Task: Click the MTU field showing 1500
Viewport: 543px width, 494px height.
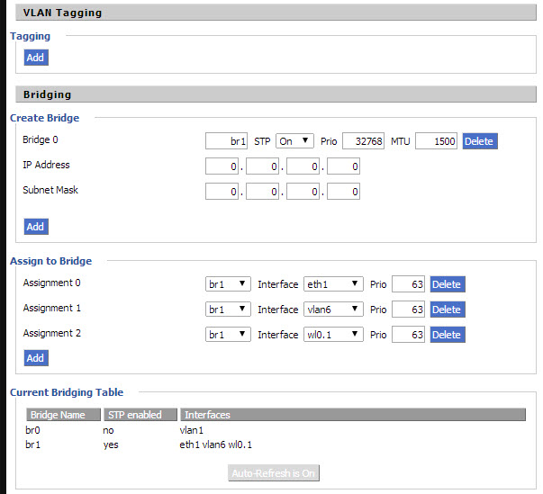Action: (x=436, y=141)
